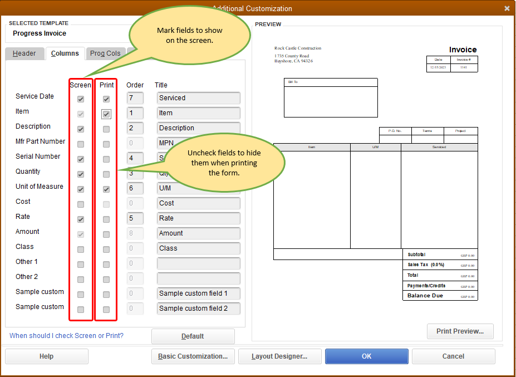Open Basic Customization options
Image resolution: width=516 pixels, height=377 pixels.
click(x=193, y=356)
